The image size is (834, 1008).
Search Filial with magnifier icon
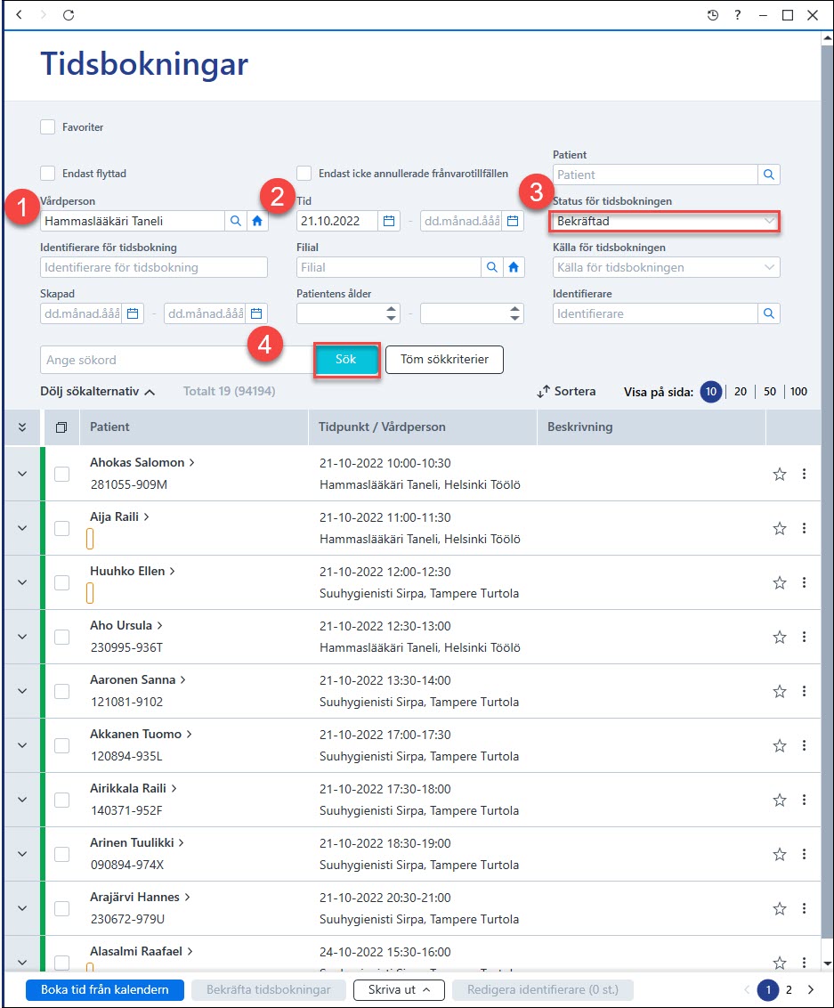click(x=491, y=267)
